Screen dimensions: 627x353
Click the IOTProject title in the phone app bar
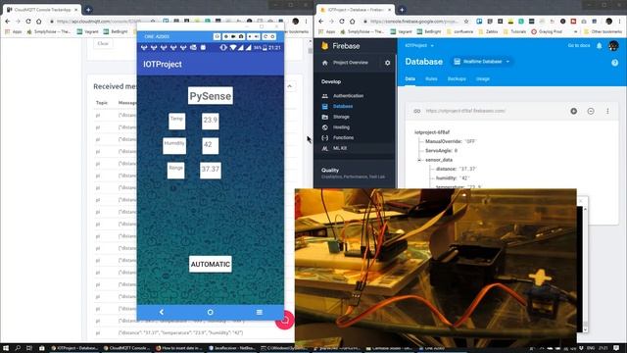click(163, 64)
